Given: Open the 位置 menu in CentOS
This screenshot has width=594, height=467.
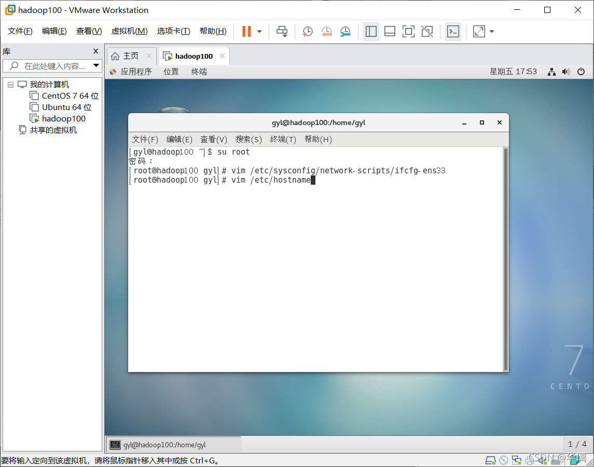Looking at the screenshot, I should point(171,72).
